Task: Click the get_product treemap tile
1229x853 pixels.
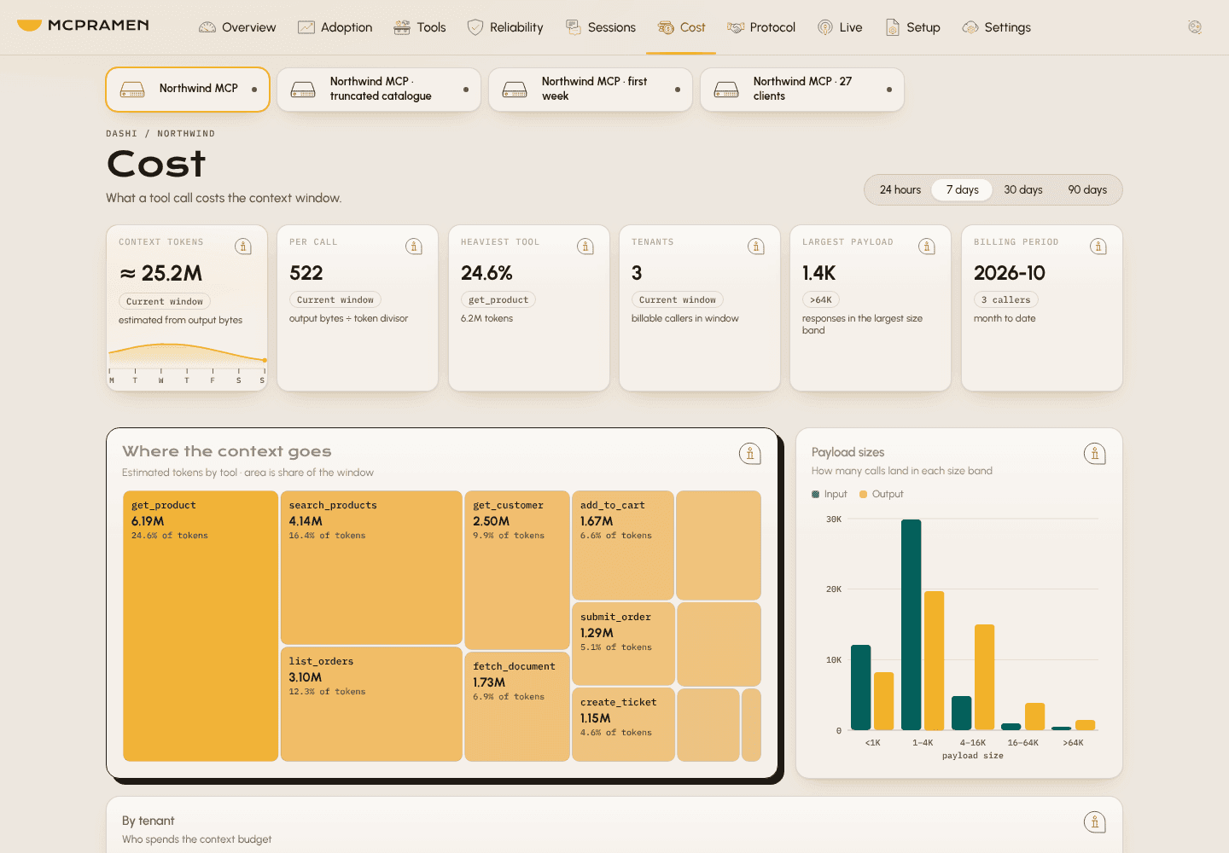Action: 201,626
